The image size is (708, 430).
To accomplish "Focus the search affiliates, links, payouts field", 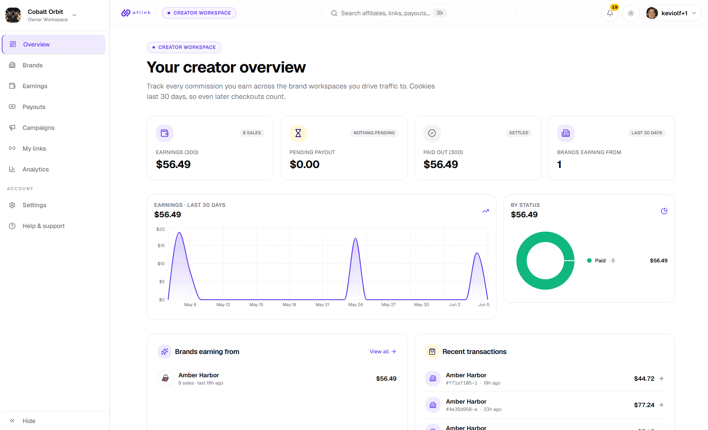I will [x=419, y=13].
